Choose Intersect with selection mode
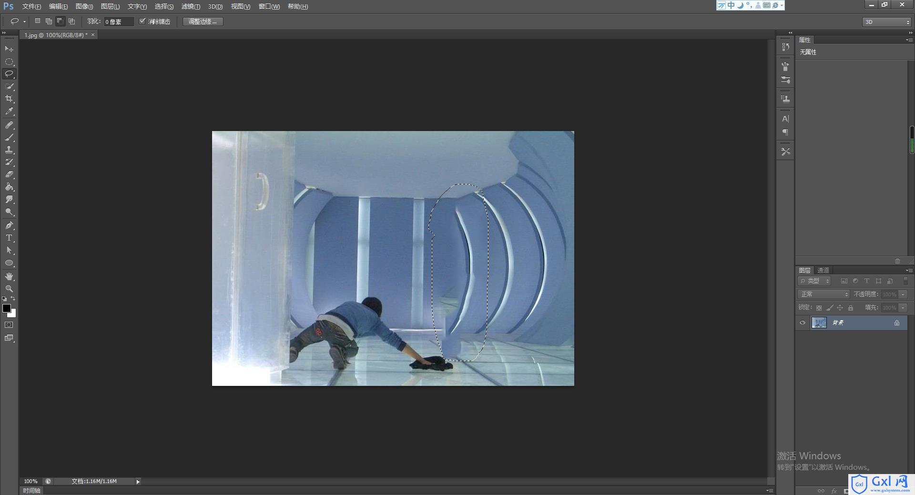Viewport: 915px width, 495px height. coord(71,21)
